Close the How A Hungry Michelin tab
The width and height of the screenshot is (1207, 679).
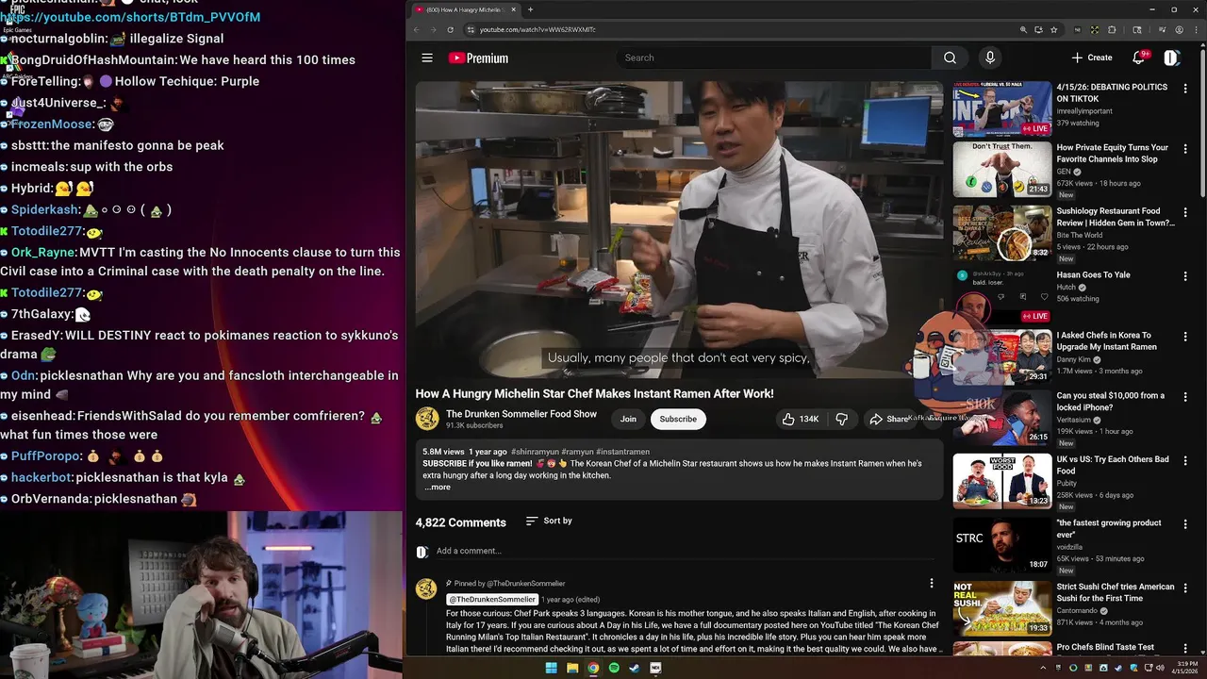point(513,9)
